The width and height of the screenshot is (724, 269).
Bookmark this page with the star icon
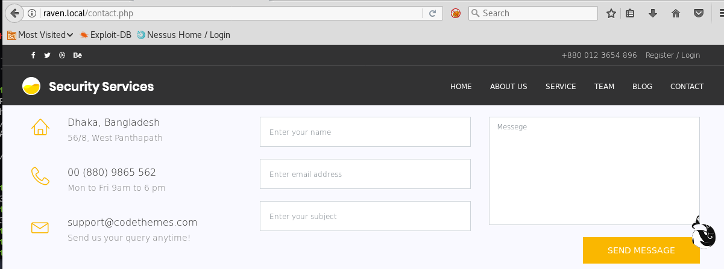coord(611,13)
